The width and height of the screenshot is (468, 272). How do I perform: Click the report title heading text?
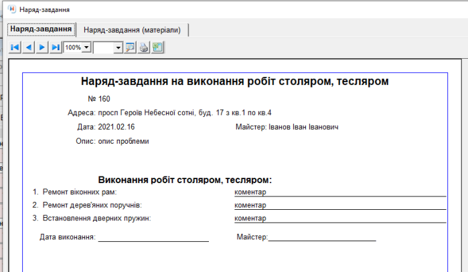click(x=234, y=82)
